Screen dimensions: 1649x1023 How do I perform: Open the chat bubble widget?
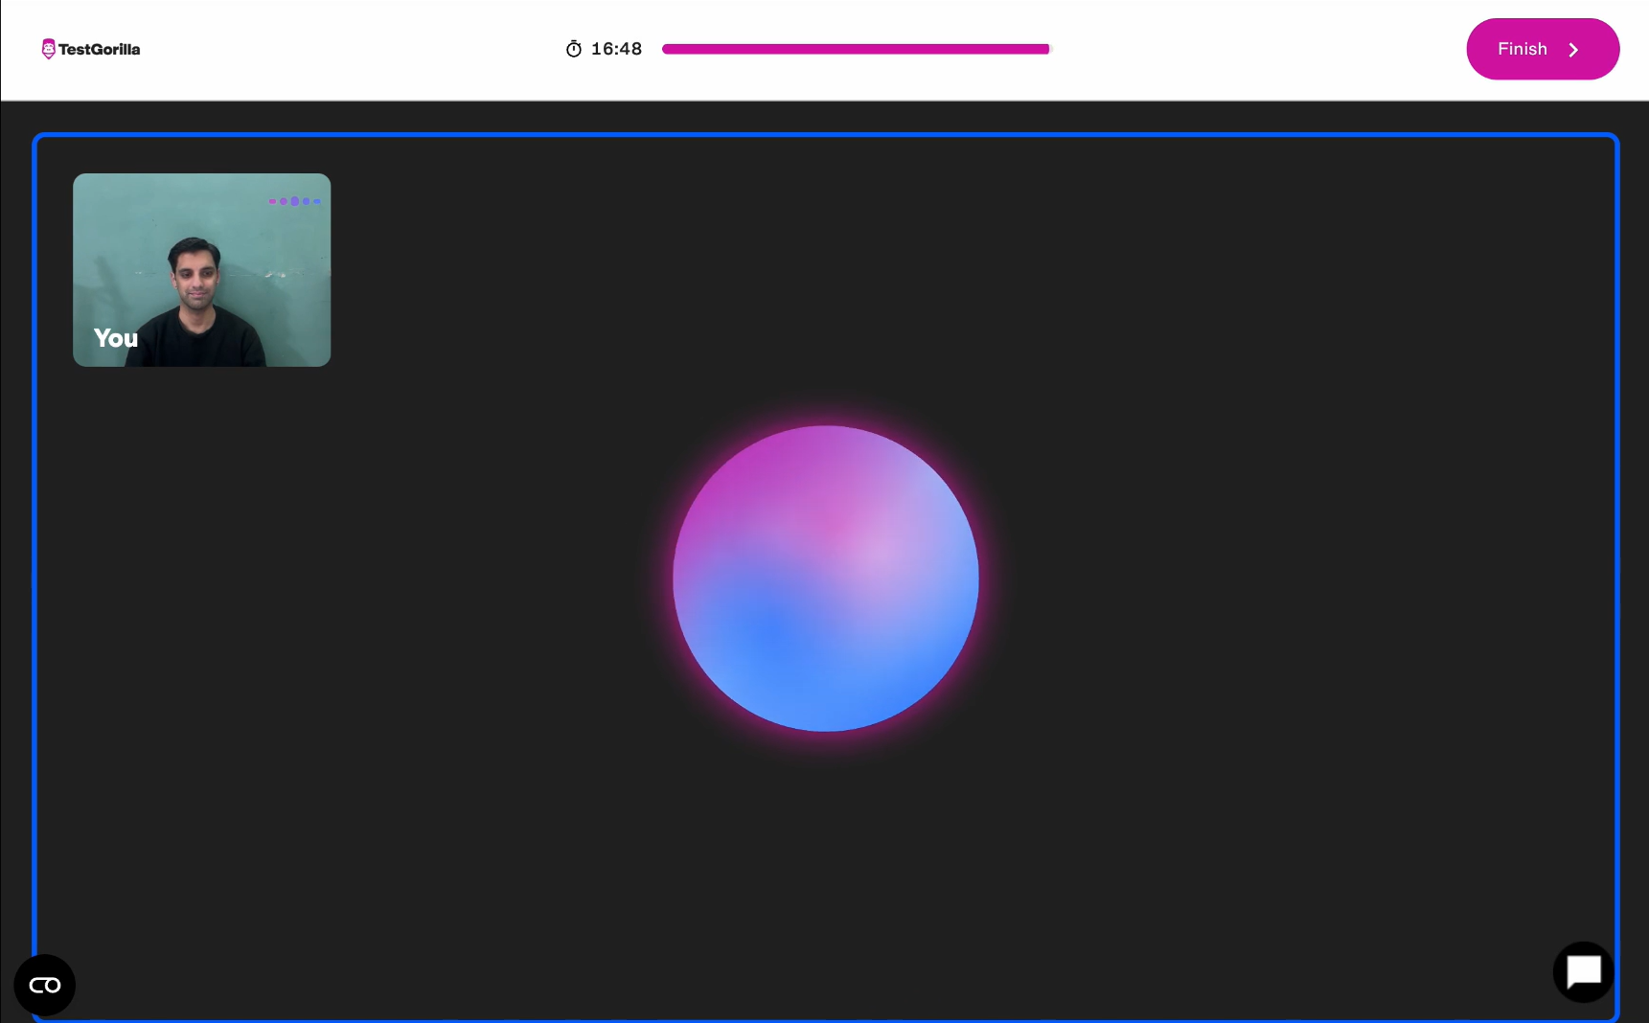(1583, 971)
